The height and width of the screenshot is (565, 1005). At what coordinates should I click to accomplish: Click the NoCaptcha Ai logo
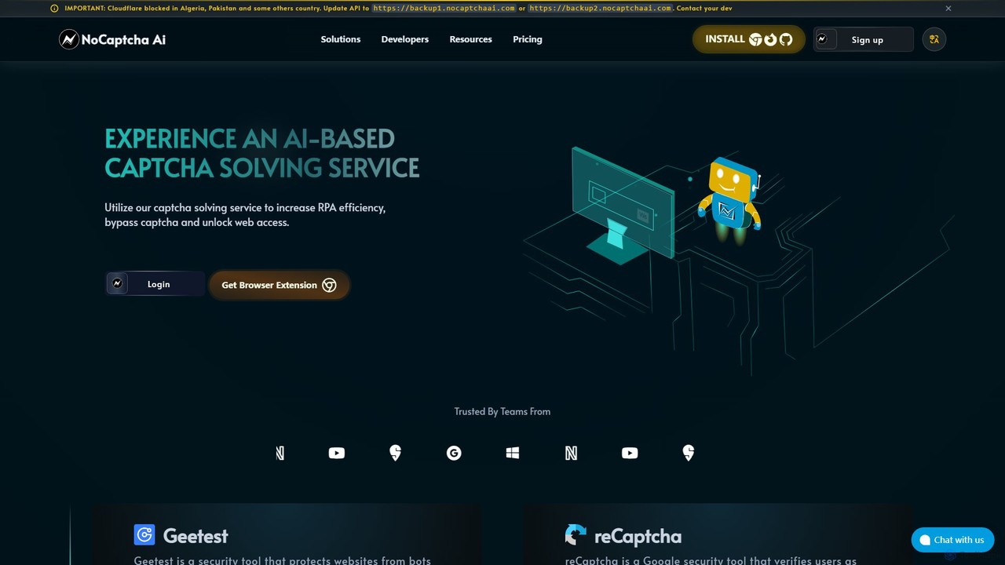(x=112, y=39)
